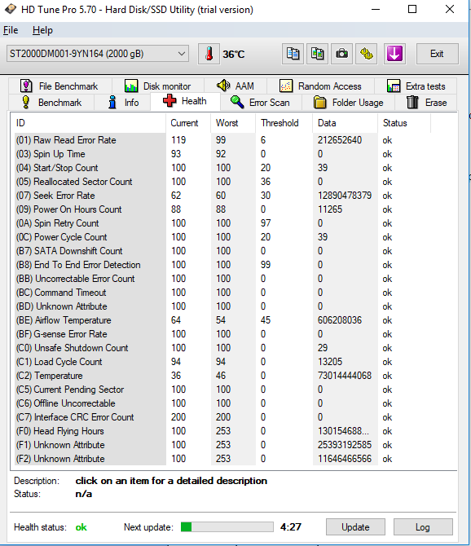Select the (04) Start/Stop Count row
Image resolution: width=471 pixels, height=546 pixels.
[222, 168]
